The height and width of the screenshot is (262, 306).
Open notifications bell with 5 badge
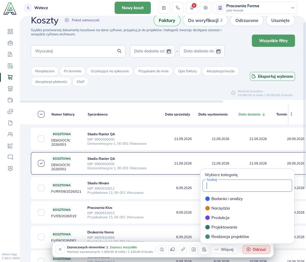pos(192,8)
